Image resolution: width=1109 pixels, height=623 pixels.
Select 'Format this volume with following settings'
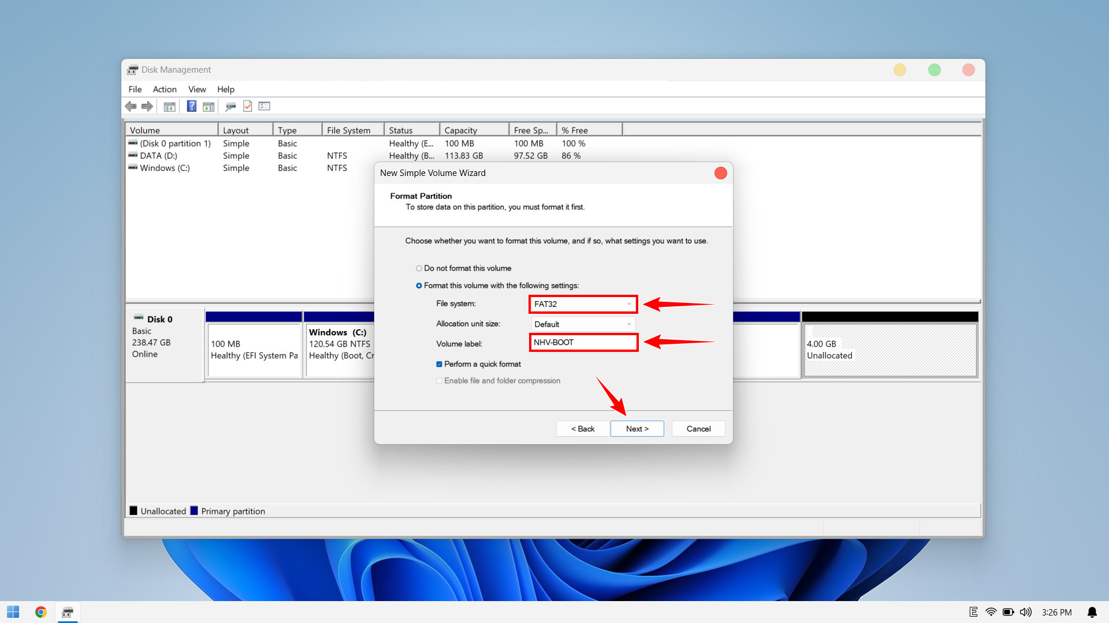pos(419,286)
